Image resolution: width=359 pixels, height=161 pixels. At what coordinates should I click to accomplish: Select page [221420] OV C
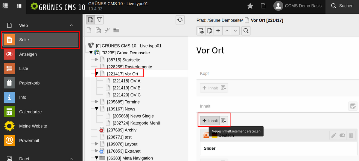click(127, 95)
